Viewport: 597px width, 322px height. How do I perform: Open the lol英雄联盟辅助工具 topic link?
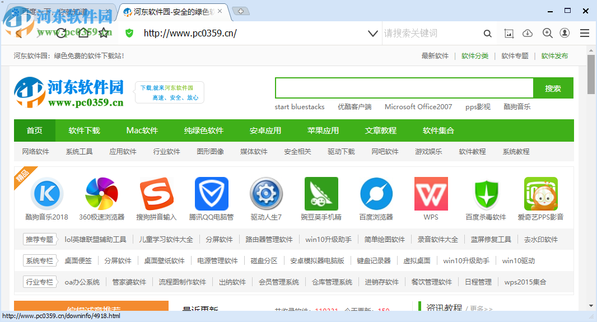(x=95, y=240)
